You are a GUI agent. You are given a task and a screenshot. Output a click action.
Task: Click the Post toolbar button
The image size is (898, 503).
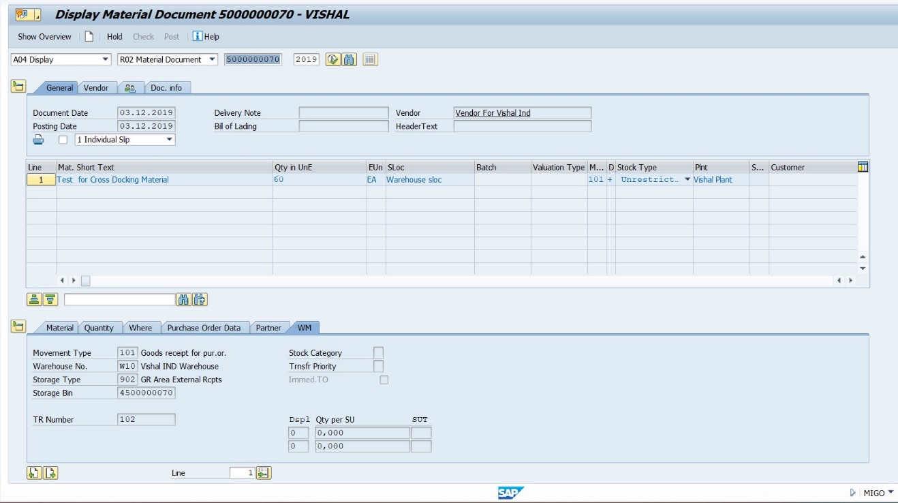pyautogui.click(x=172, y=37)
